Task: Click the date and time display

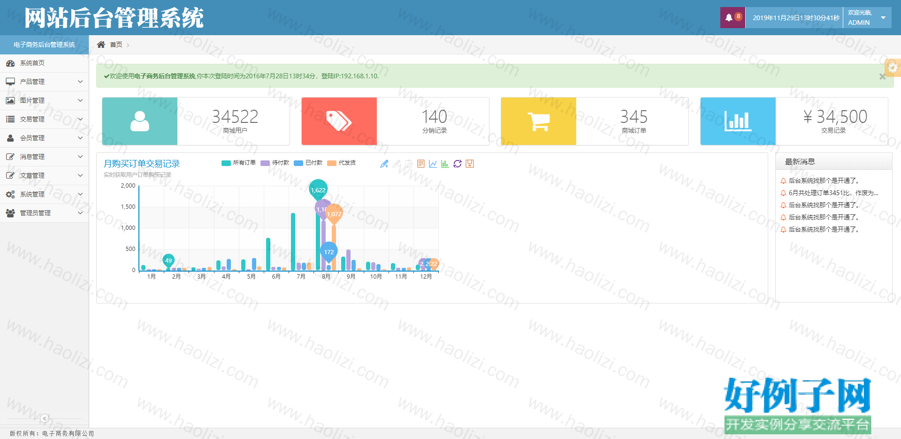Action: point(796,18)
